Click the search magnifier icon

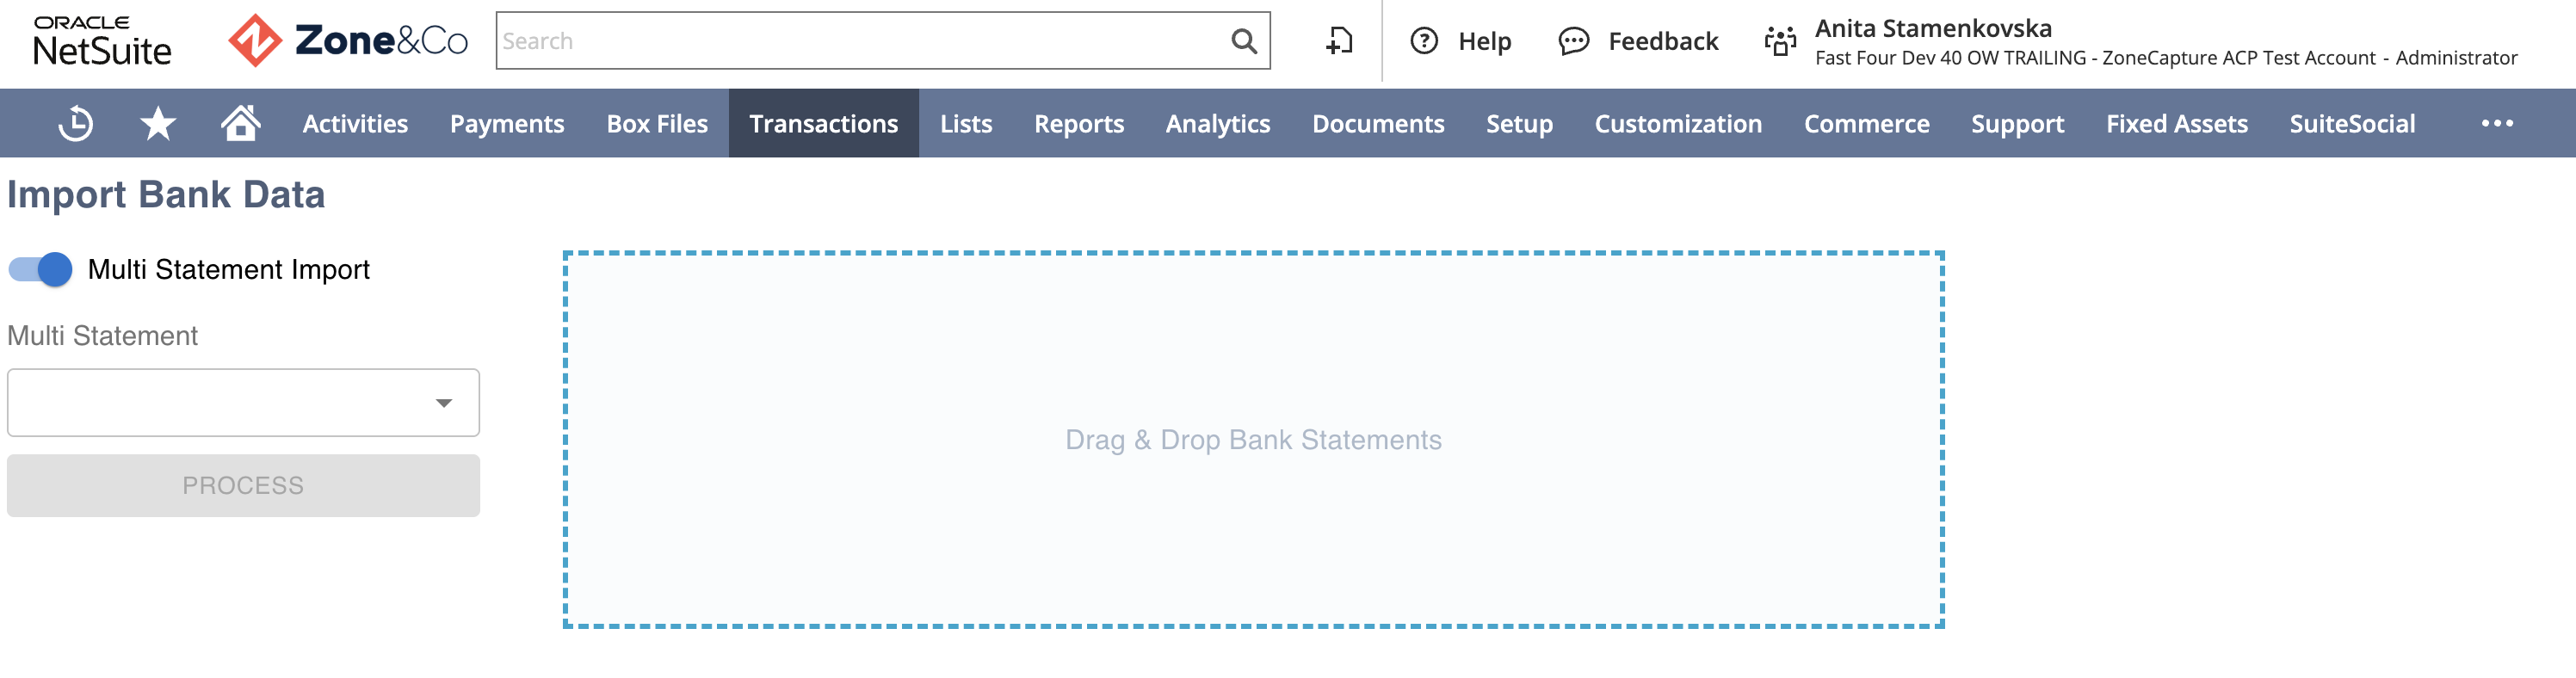click(x=1243, y=41)
